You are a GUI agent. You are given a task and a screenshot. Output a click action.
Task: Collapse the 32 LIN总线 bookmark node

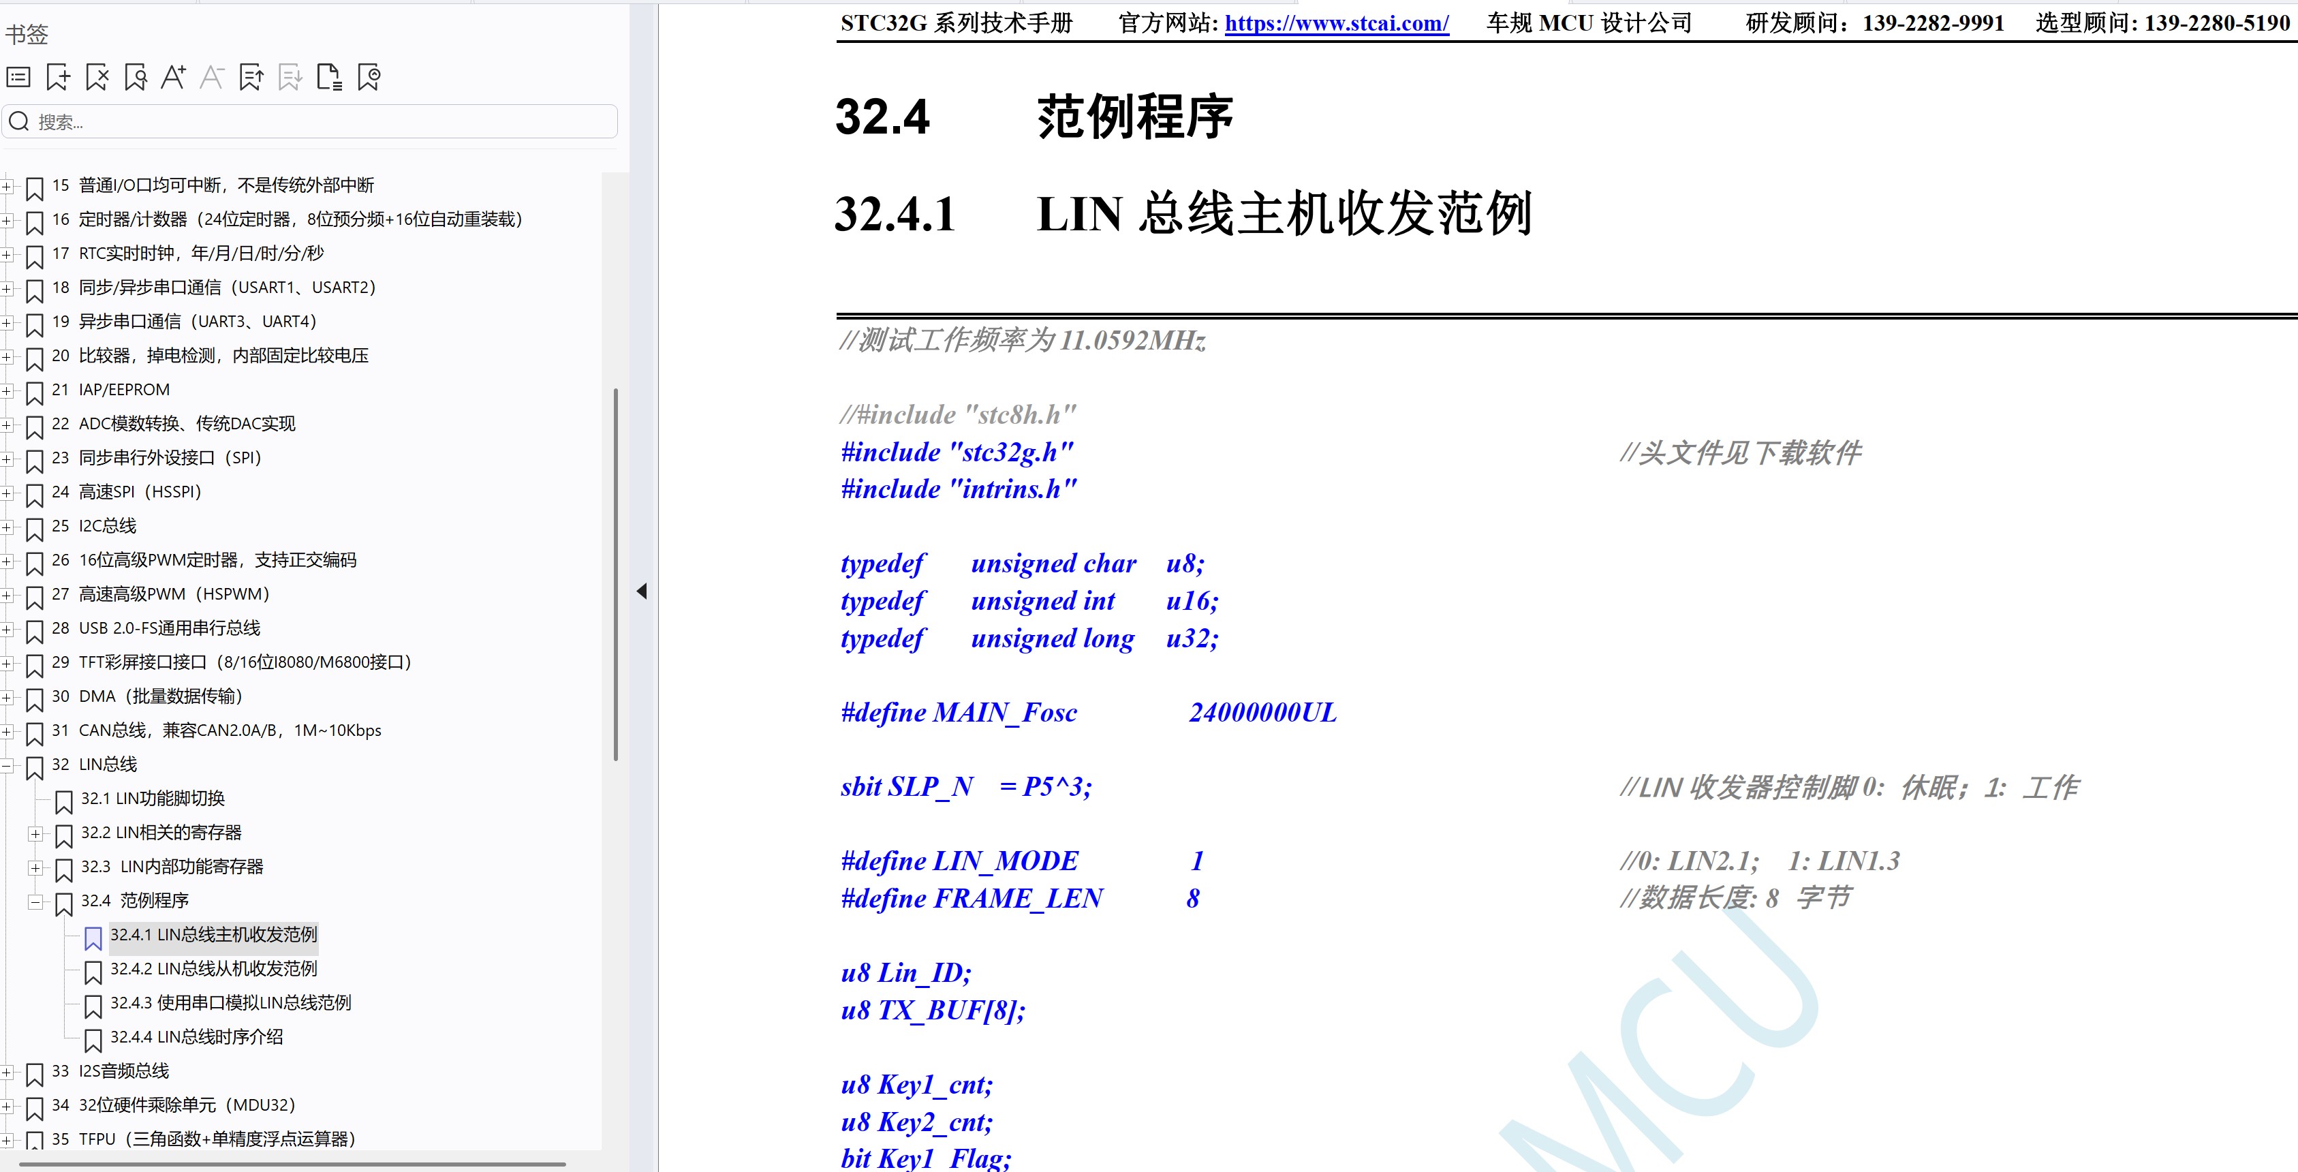7,765
